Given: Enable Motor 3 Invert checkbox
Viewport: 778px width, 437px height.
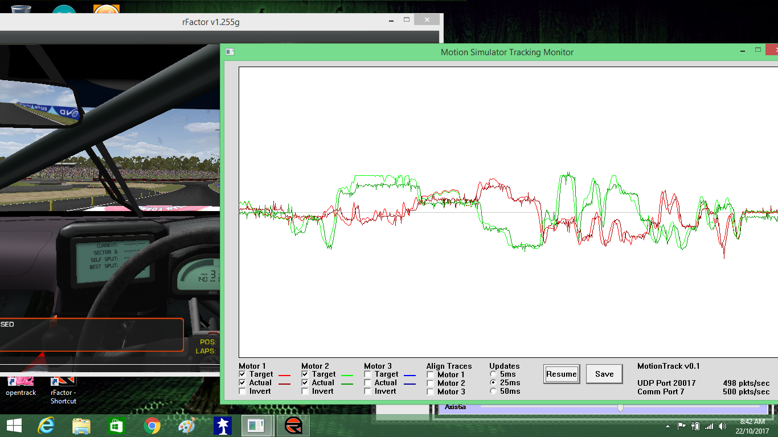Looking at the screenshot, I should tap(368, 391).
